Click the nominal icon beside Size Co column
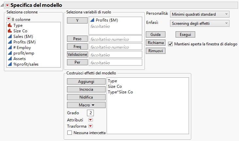 tap(10, 31)
